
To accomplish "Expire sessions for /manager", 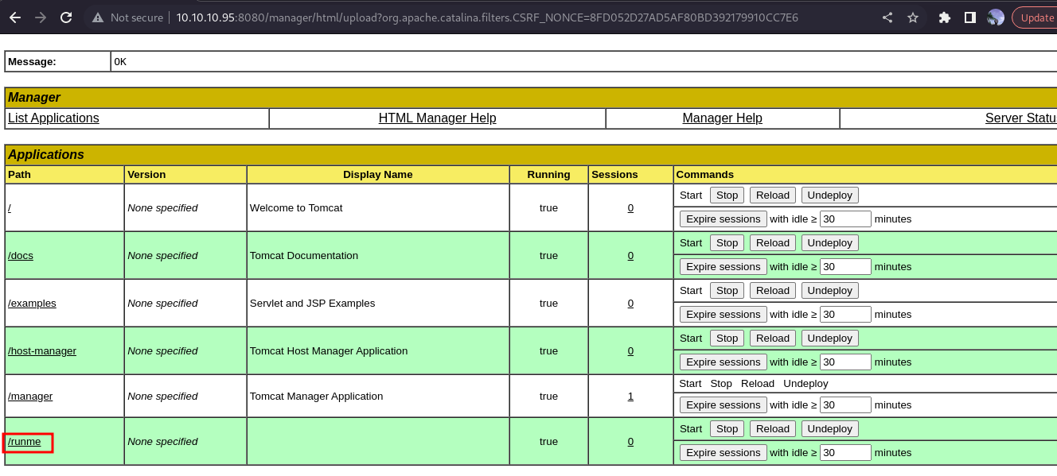I will (724, 405).
